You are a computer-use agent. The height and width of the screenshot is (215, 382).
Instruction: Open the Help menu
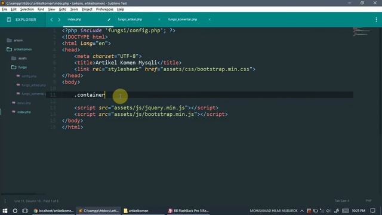121,10
